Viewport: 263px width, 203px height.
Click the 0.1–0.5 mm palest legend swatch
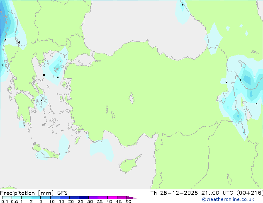[7, 198]
